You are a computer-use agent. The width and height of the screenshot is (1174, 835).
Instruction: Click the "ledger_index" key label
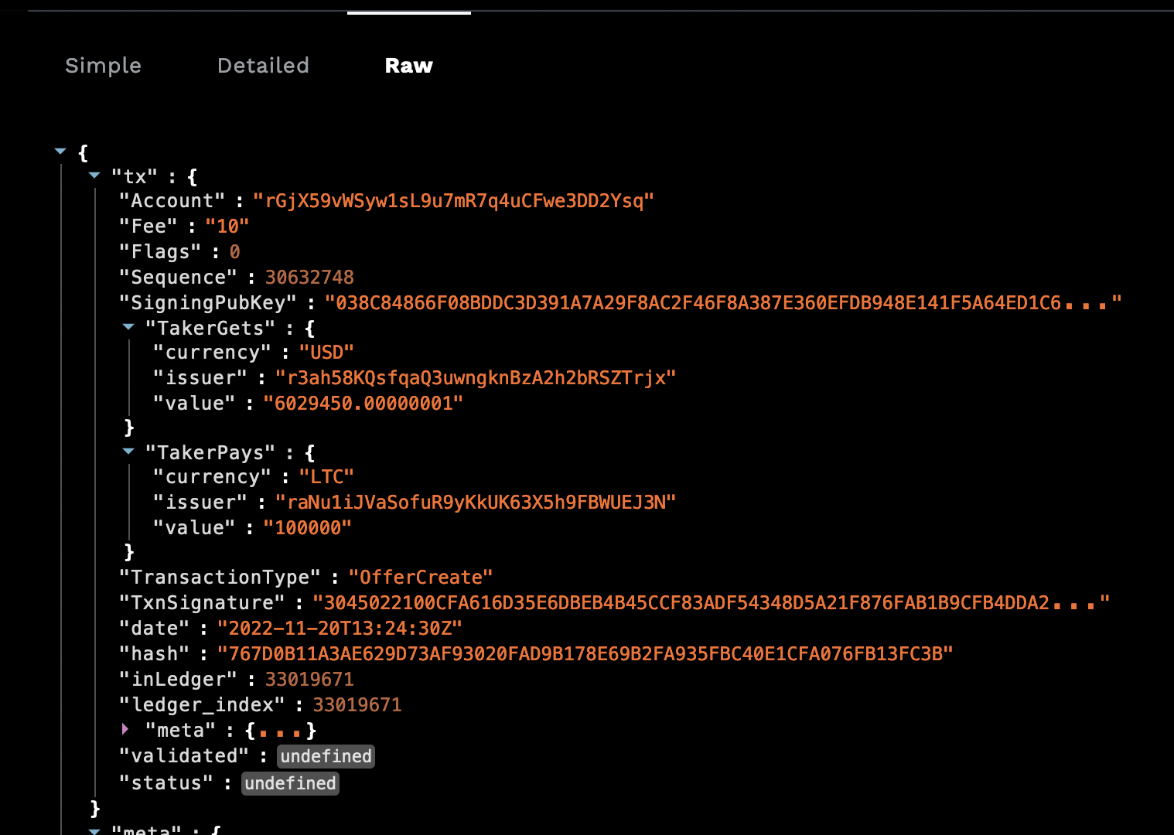(202, 705)
